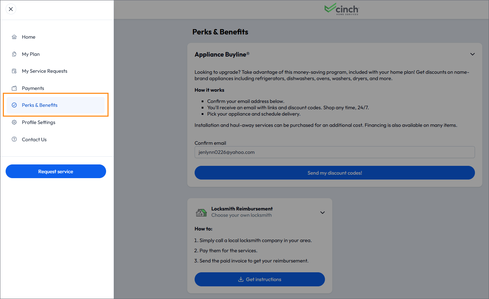
Task: Click the Cinch Home Services logo
Action: click(x=341, y=9)
